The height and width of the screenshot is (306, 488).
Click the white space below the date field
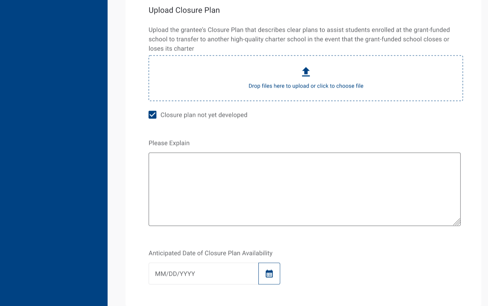click(x=214, y=295)
